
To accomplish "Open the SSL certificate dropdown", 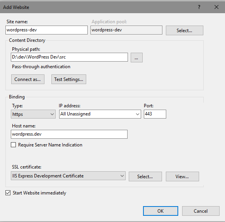I will tap(68, 176).
